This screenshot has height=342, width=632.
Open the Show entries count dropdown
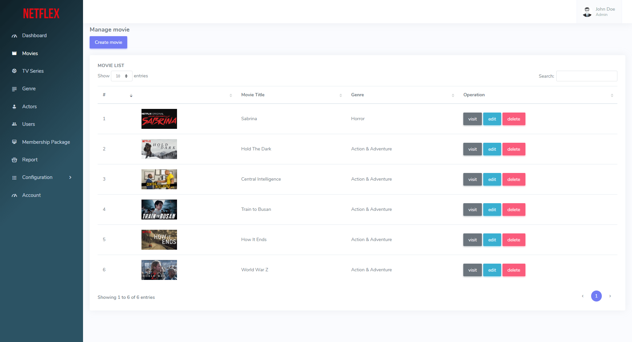pyautogui.click(x=122, y=76)
